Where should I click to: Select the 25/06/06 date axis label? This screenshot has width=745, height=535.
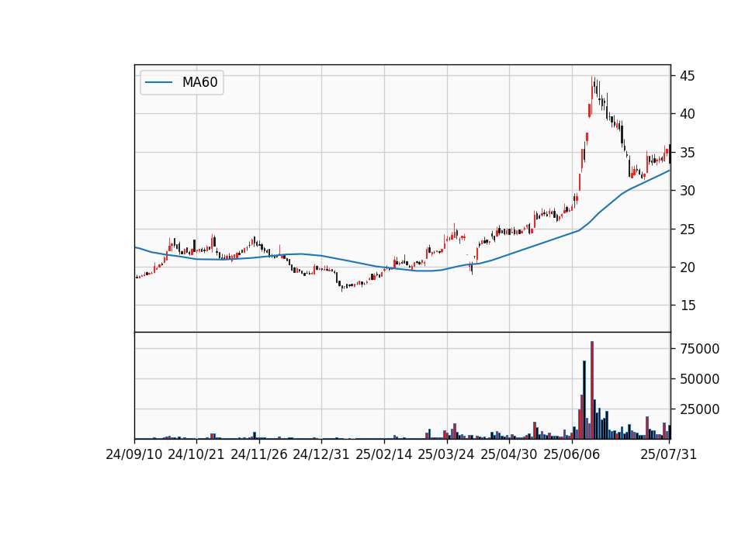(572, 454)
